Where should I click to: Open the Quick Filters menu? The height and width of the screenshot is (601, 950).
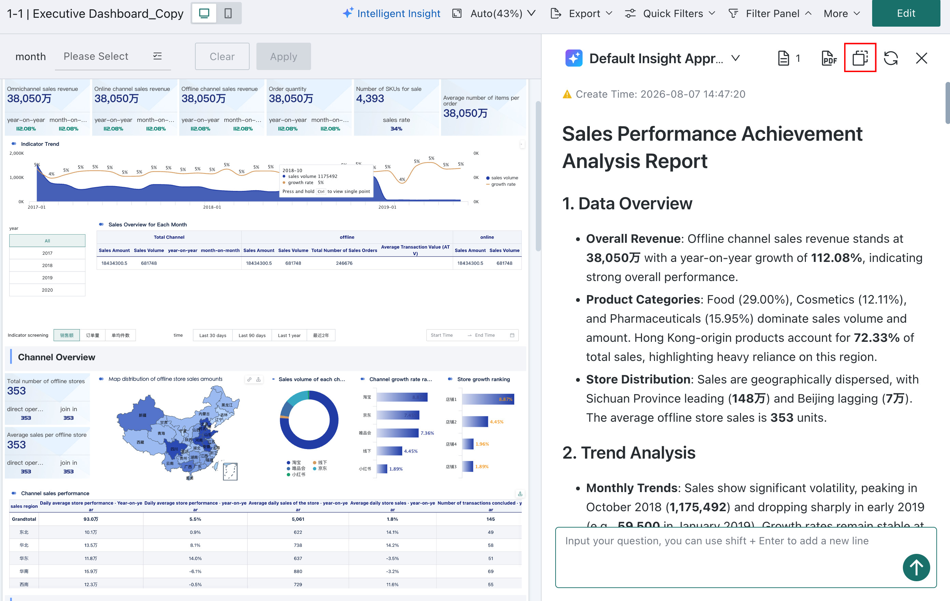(x=670, y=13)
